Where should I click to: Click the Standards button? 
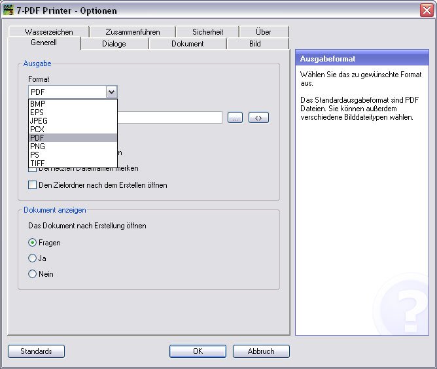coord(36,351)
